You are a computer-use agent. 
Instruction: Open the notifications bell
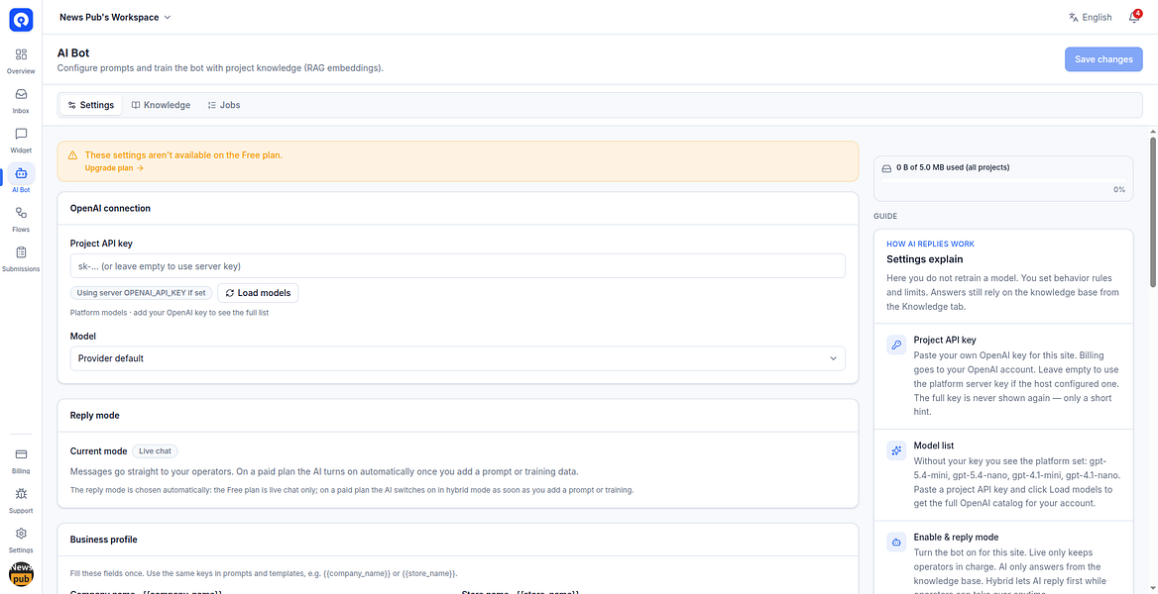coord(1133,17)
